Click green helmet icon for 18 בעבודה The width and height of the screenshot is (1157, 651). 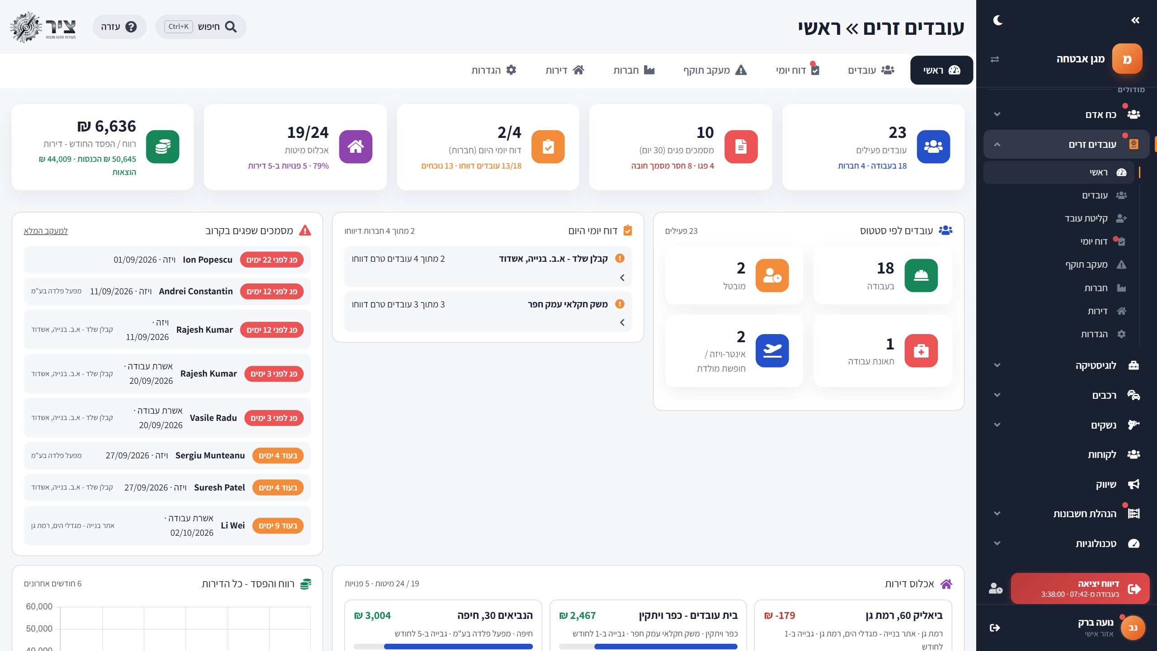coord(921,275)
